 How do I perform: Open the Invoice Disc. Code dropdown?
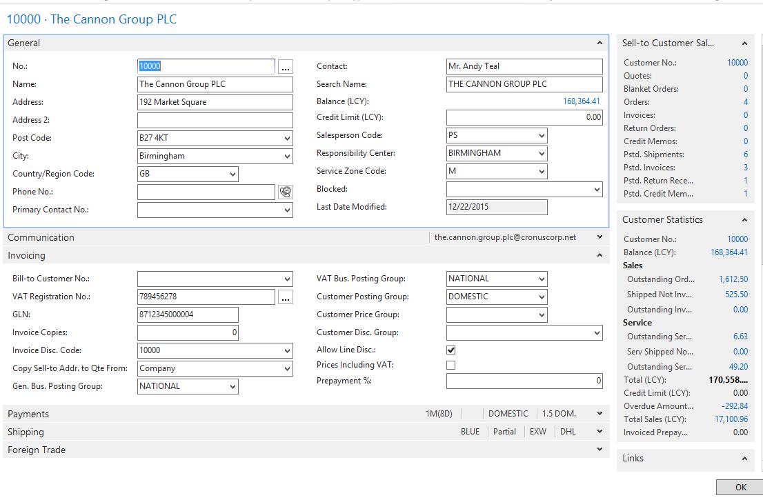click(x=287, y=350)
